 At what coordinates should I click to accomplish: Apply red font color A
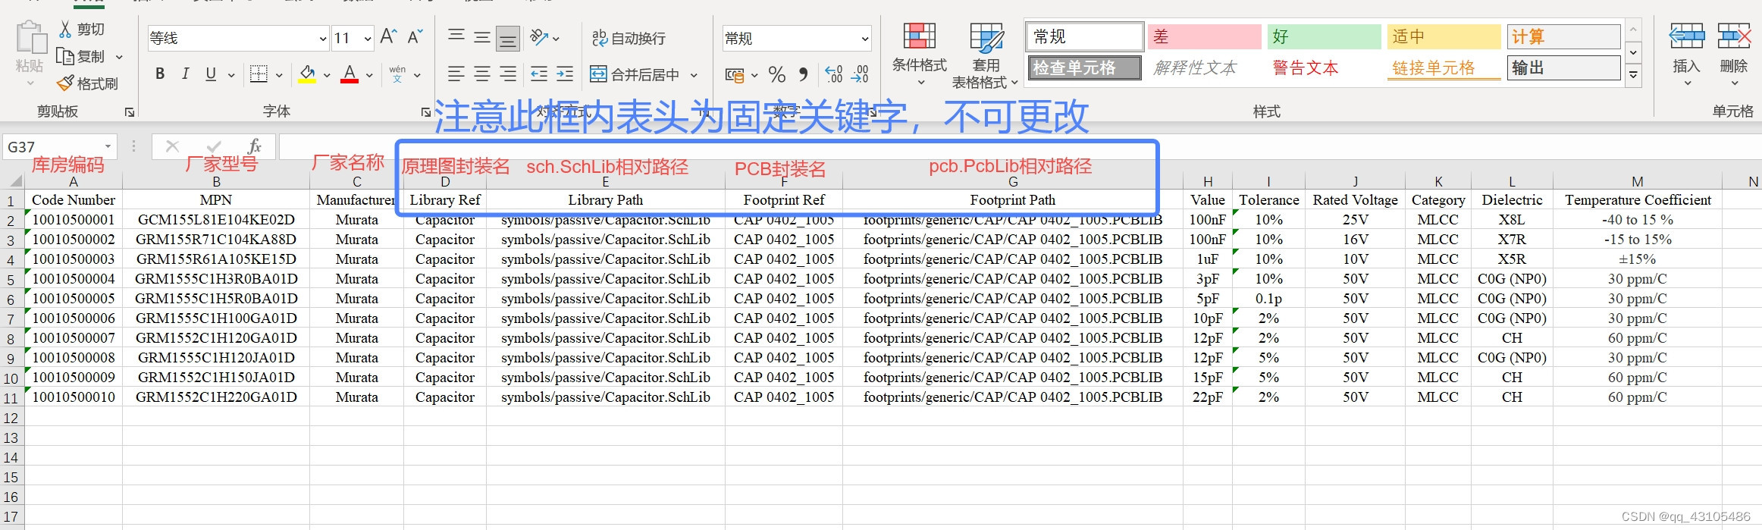[350, 74]
